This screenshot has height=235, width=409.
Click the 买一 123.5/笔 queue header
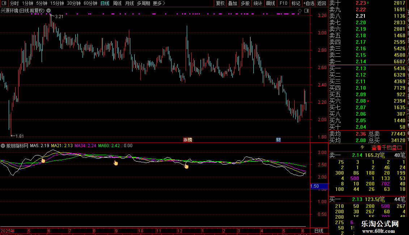367,200
